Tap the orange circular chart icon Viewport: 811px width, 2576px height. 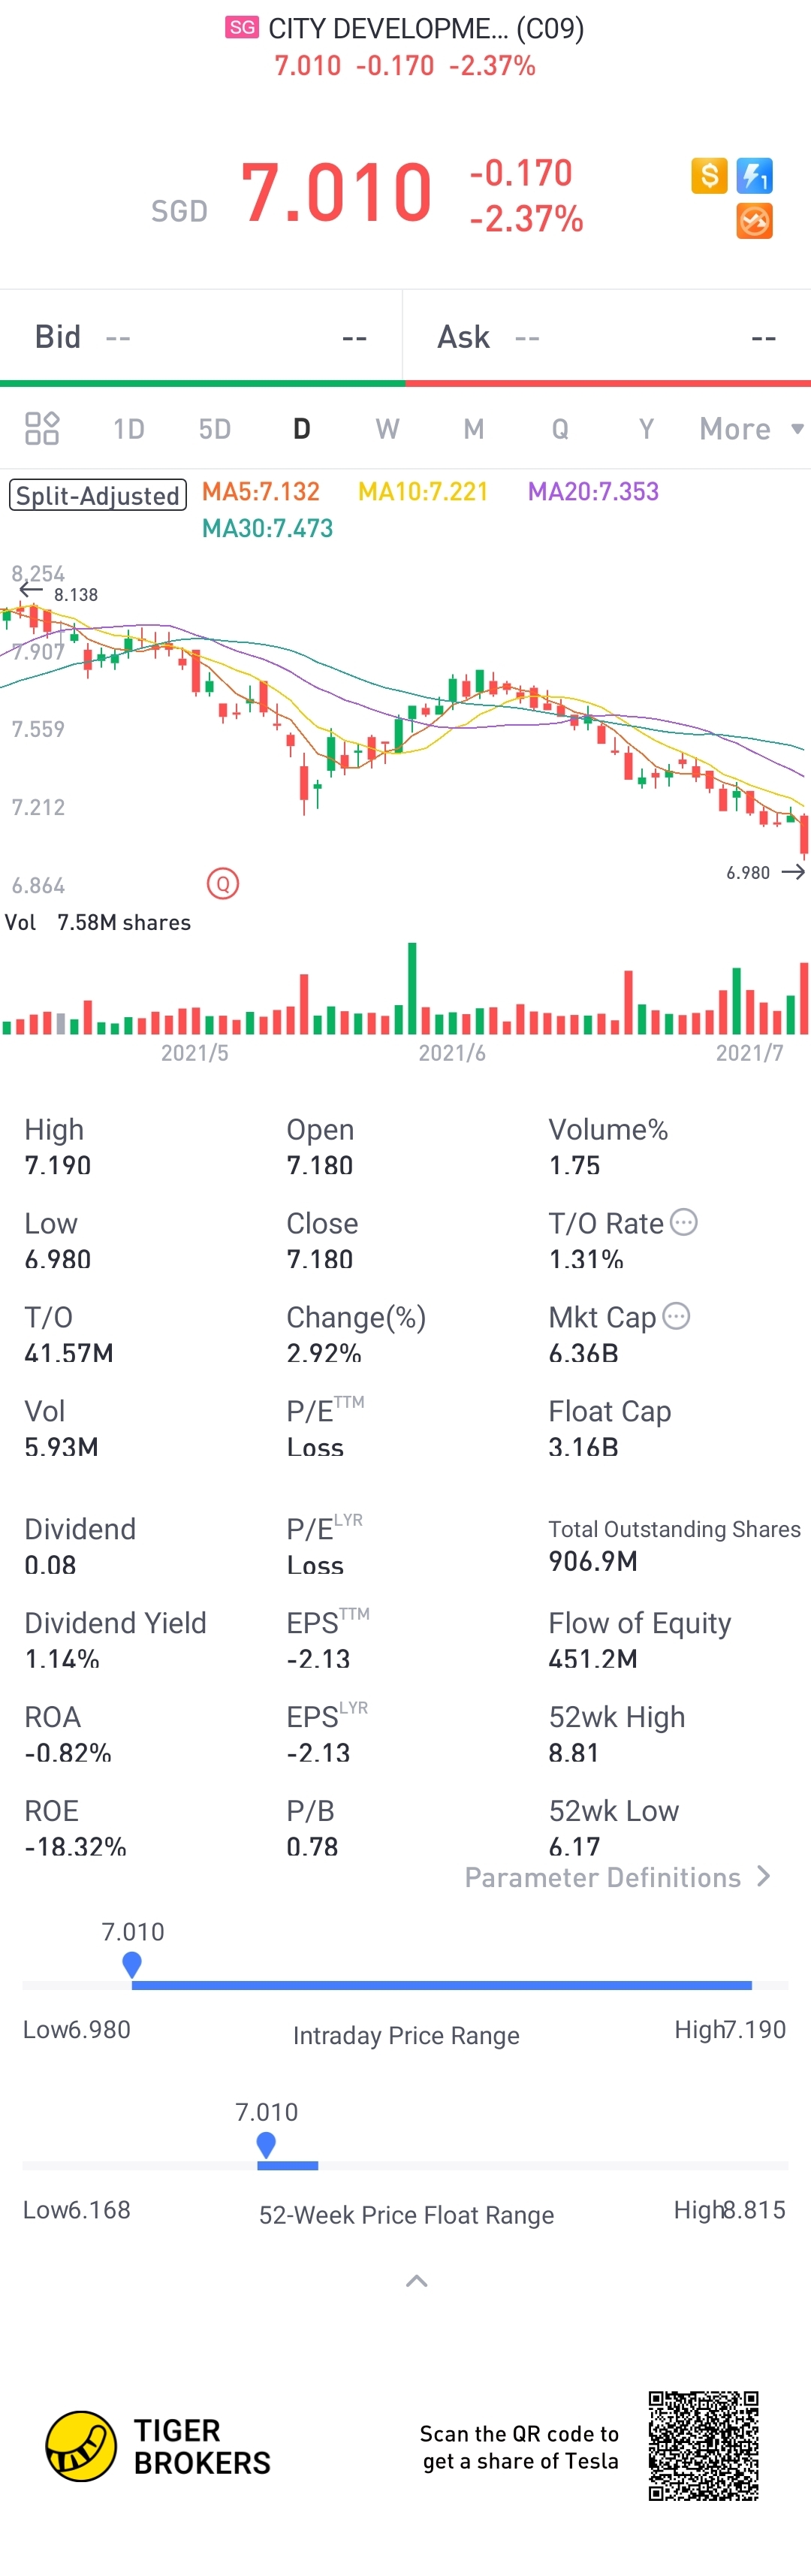point(754,221)
